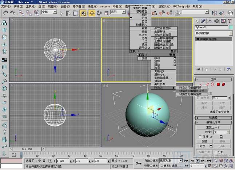Click the Undo arrow in the toolbar
Screen dimensions: 235x170
[5, 13]
